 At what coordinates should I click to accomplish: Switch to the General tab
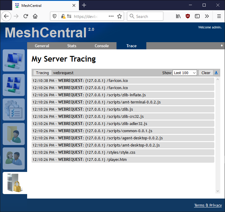(x=42, y=46)
